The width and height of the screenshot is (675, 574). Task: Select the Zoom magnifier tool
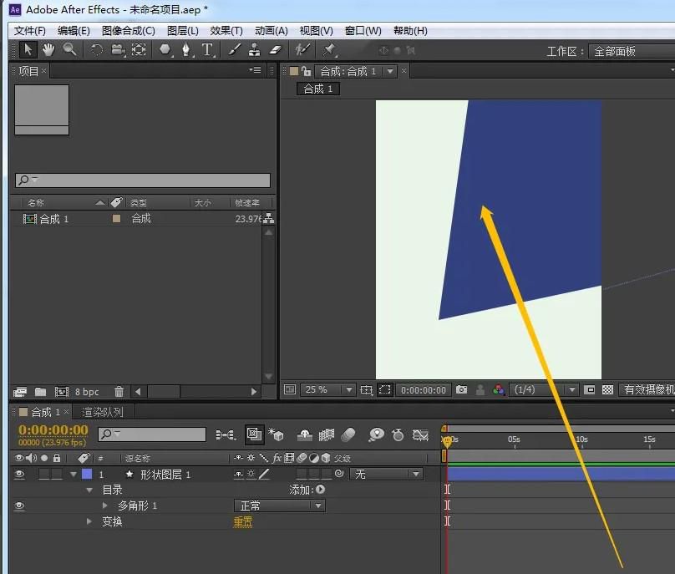[x=69, y=50]
